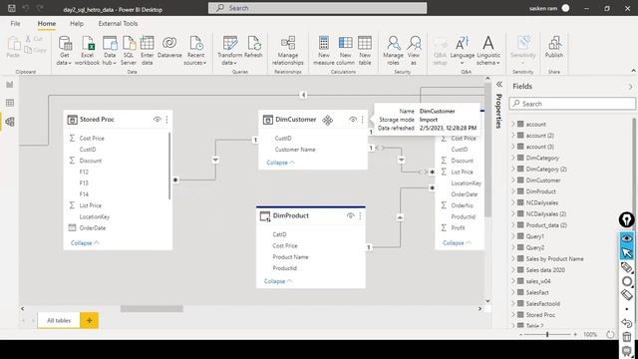The width and height of the screenshot is (638, 359).
Task: Open Recent sources list
Action: tap(195, 51)
